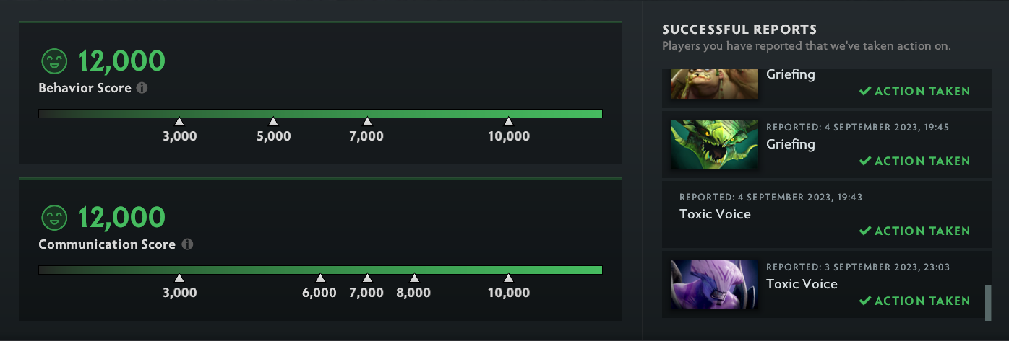Click the Communication Score info icon

pyautogui.click(x=187, y=244)
